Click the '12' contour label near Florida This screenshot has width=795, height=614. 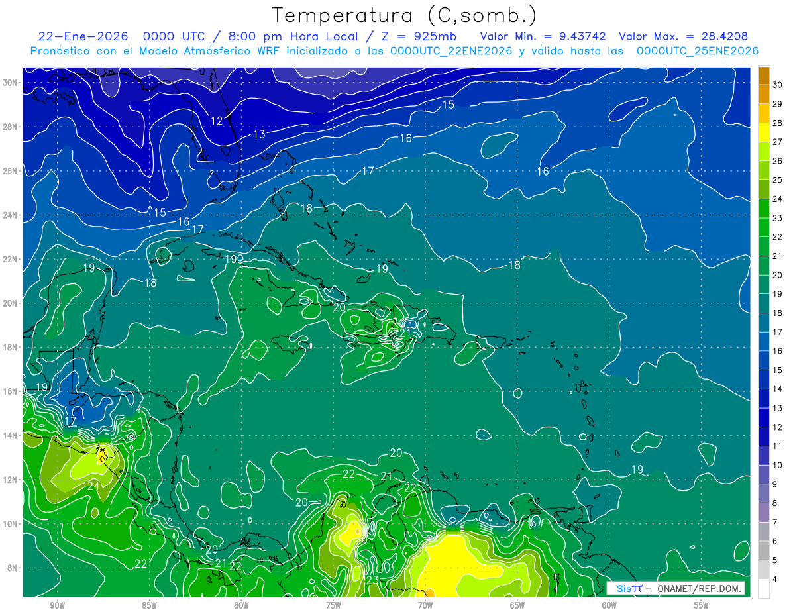[x=217, y=121]
